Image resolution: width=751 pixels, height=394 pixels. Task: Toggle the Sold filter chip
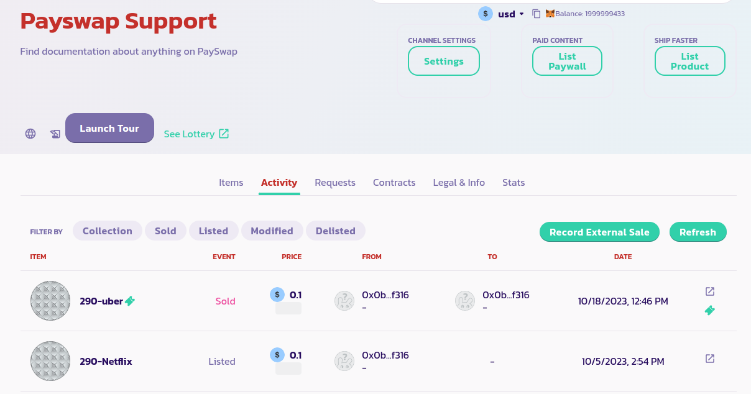165,231
